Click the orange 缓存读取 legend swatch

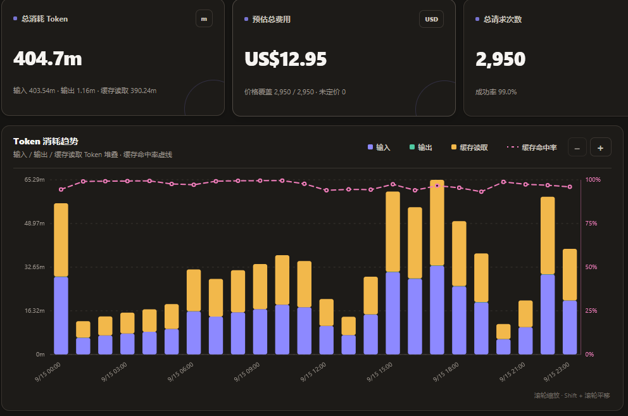pyautogui.click(x=454, y=147)
